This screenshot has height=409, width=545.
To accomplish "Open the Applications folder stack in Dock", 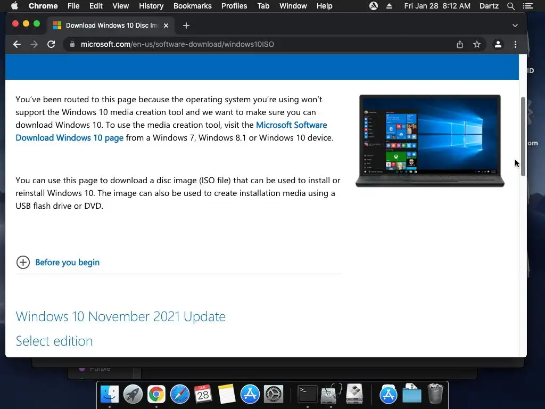I will pos(388,395).
